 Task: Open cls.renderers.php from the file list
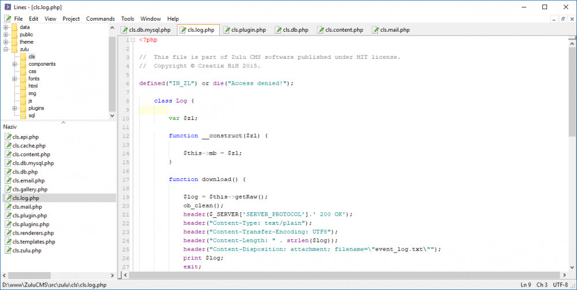click(x=33, y=233)
